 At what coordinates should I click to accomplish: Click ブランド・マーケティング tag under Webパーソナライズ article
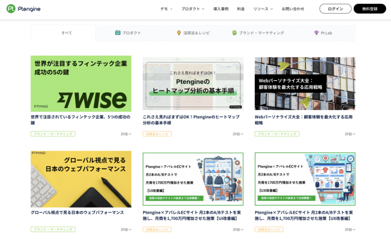277,134
